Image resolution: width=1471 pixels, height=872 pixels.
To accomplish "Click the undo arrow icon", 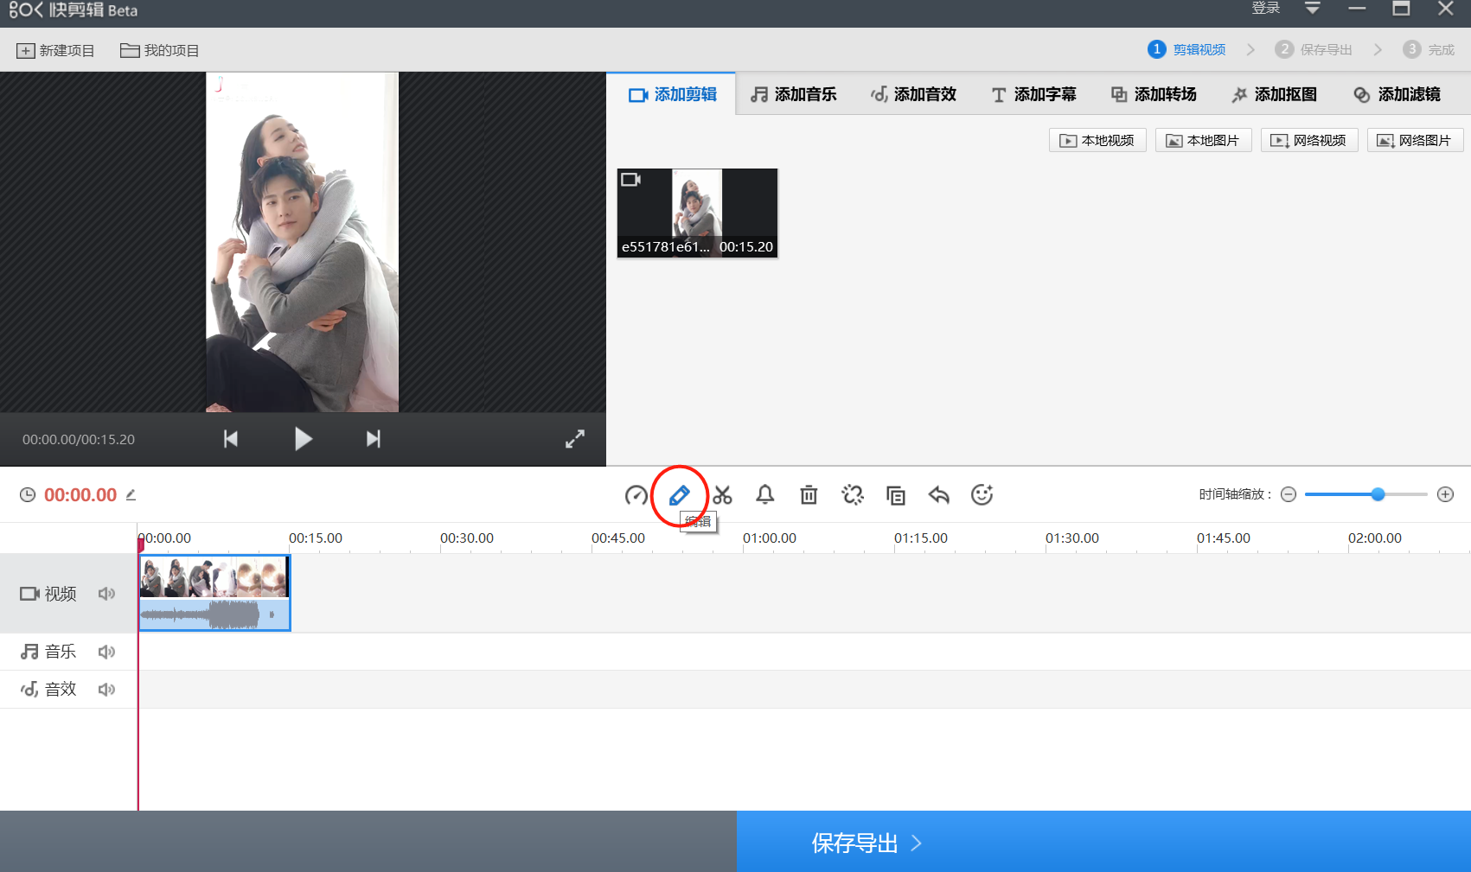I will (x=938, y=495).
